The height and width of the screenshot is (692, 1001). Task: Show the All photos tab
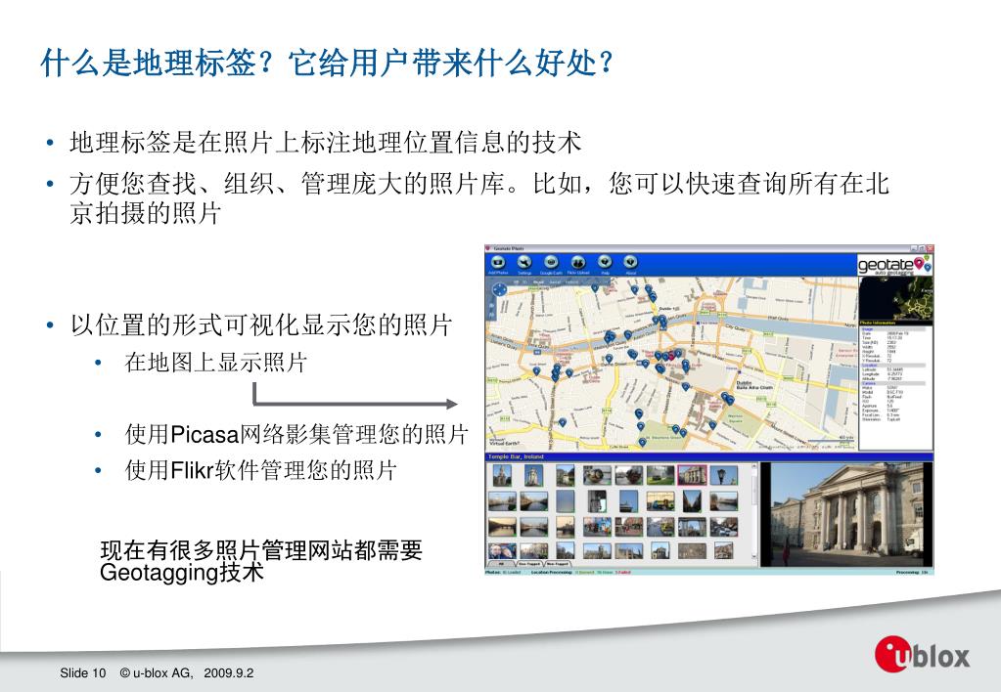(501, 564)
